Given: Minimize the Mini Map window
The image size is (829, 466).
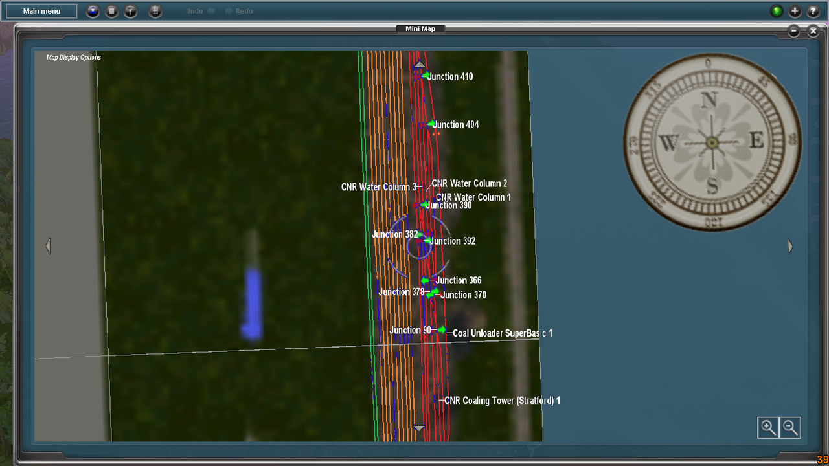Looking at the screenshot, I should pyautogui.click(x=794, y=30).
